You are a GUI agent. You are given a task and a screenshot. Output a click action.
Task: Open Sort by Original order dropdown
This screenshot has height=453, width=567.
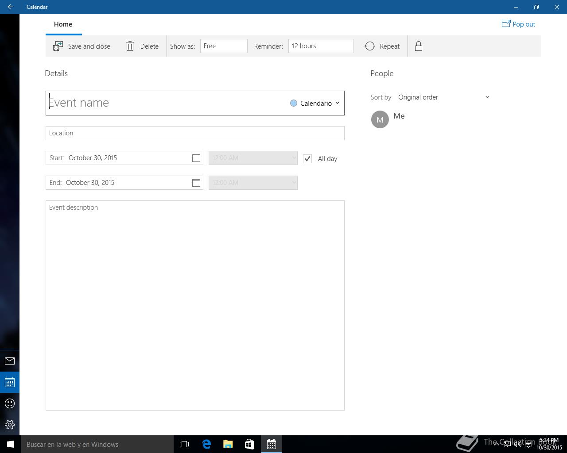point(444,97)
